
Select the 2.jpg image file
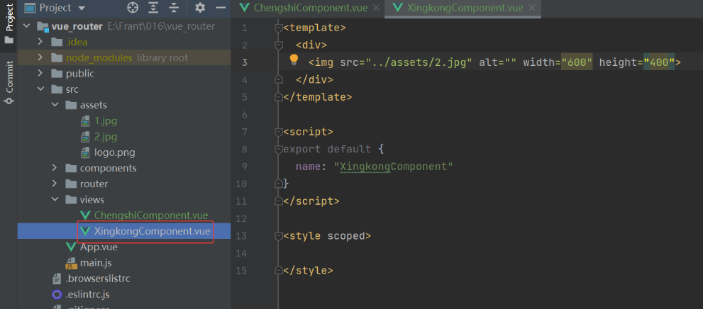click(x=106, y=137)
